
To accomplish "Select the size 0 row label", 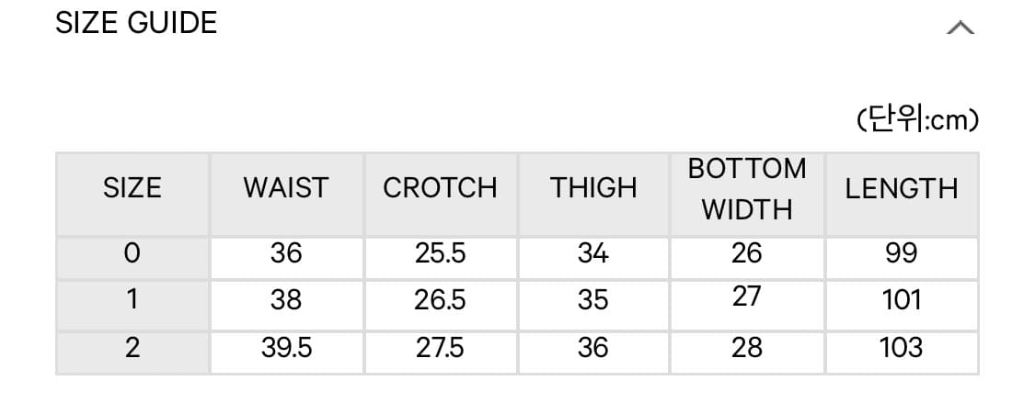I will tap(132, 253).
